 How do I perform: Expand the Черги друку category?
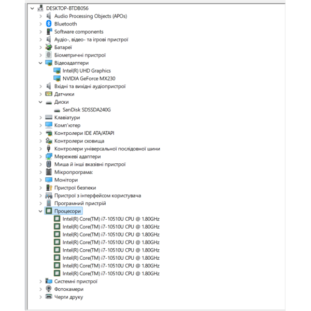[x=40, y=296]
